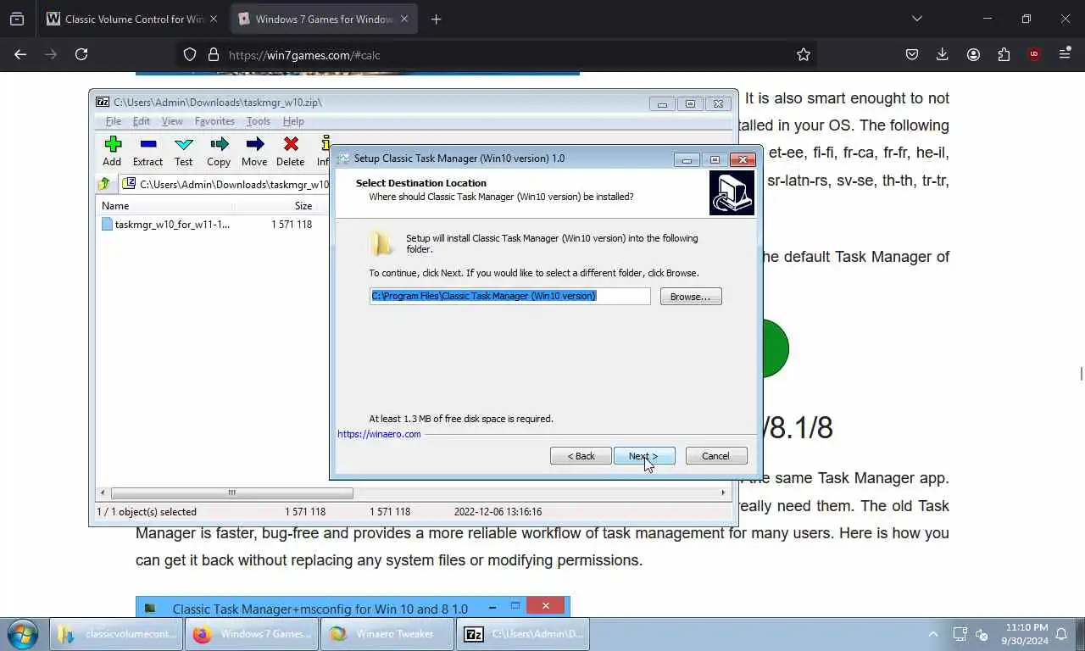
Task: Open the Firefox account icon
Action: click(973, 54)
